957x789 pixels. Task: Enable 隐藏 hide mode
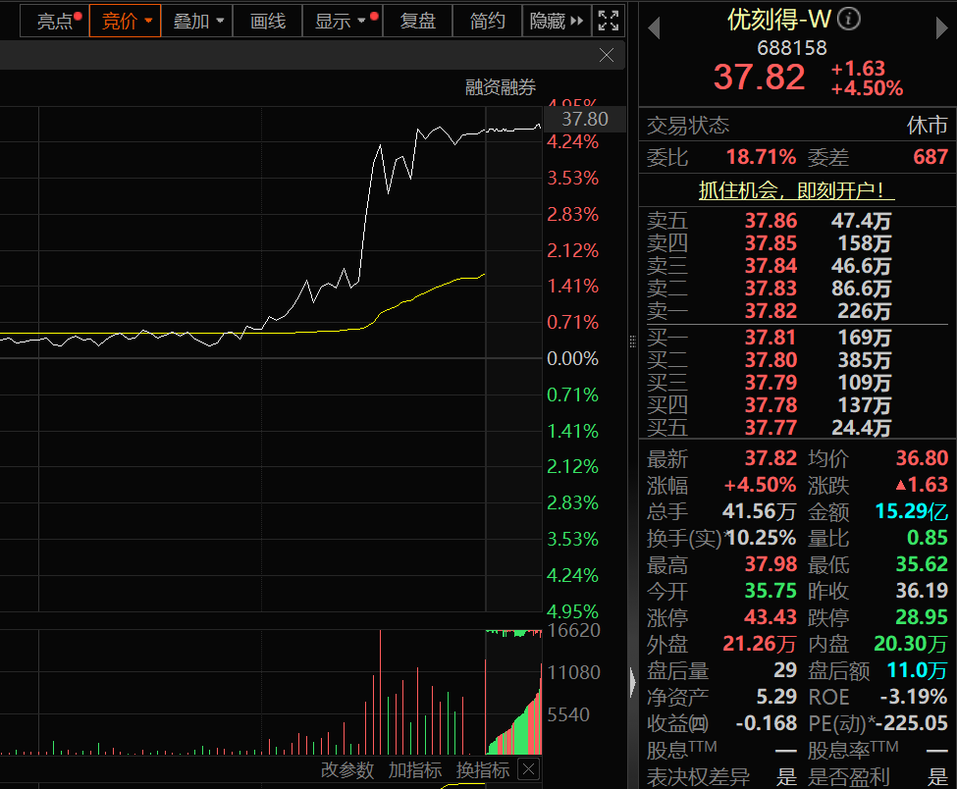pyautogui.click(x=550, y=21)
